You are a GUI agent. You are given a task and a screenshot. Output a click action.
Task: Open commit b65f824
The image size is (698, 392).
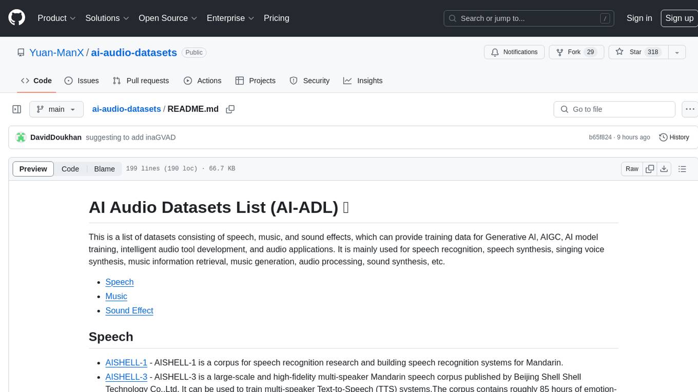pyautogui.click(x=600, y=138)
